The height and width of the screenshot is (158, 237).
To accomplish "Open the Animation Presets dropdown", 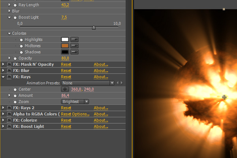I will tap(88, 83).
